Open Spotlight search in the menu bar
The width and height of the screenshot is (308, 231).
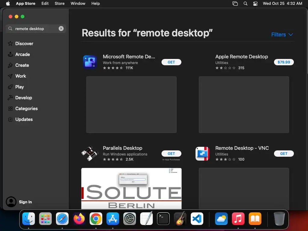click(245, 4)
